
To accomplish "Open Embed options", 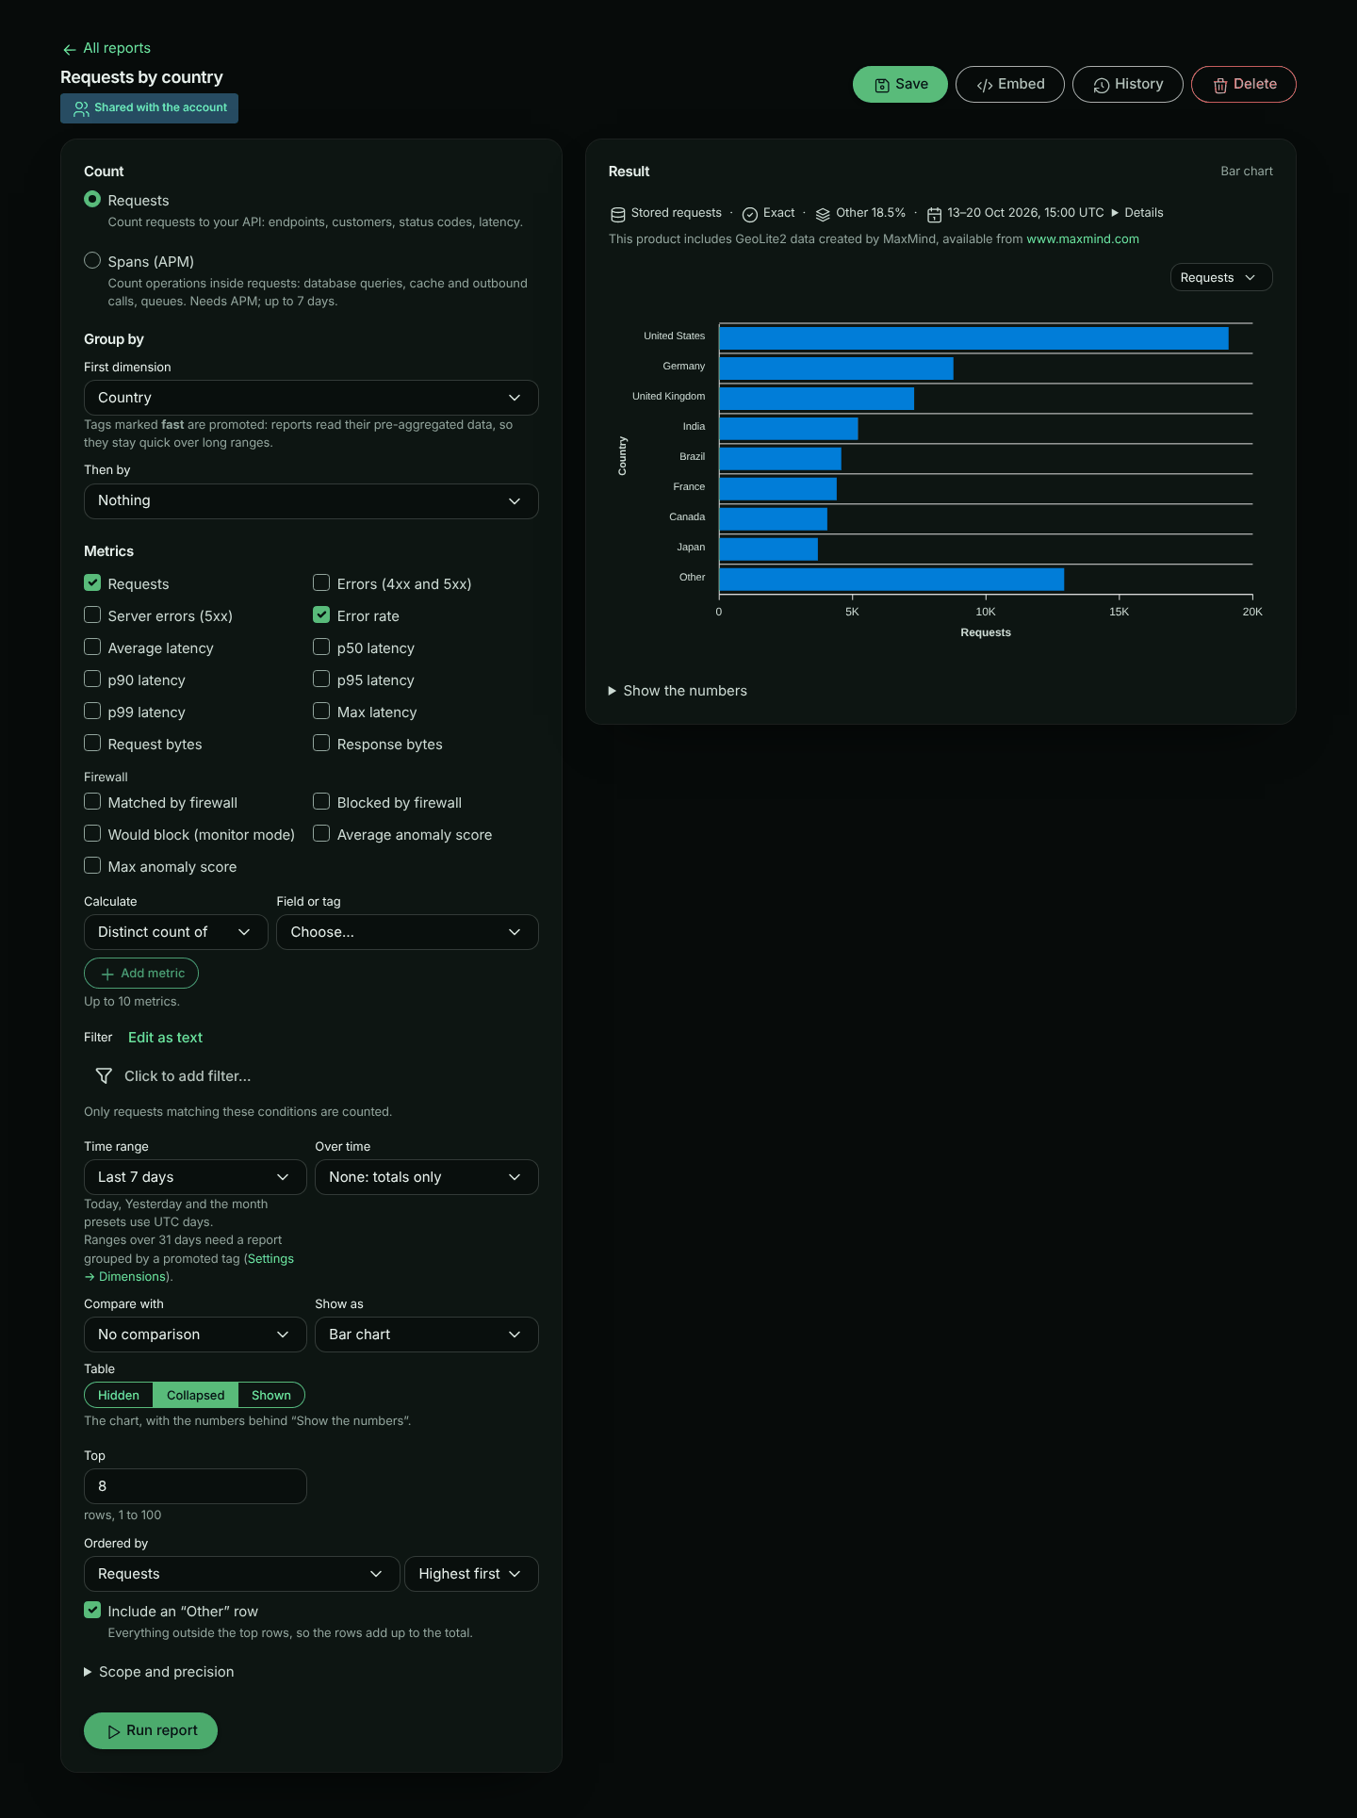I will point(1010,85).
